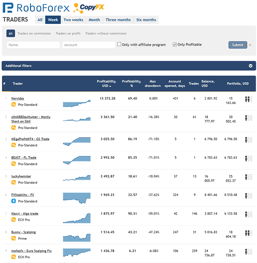Switch to Two weeks tab
The width and height of the screenshot is (257, 263).
click(74, 20)
